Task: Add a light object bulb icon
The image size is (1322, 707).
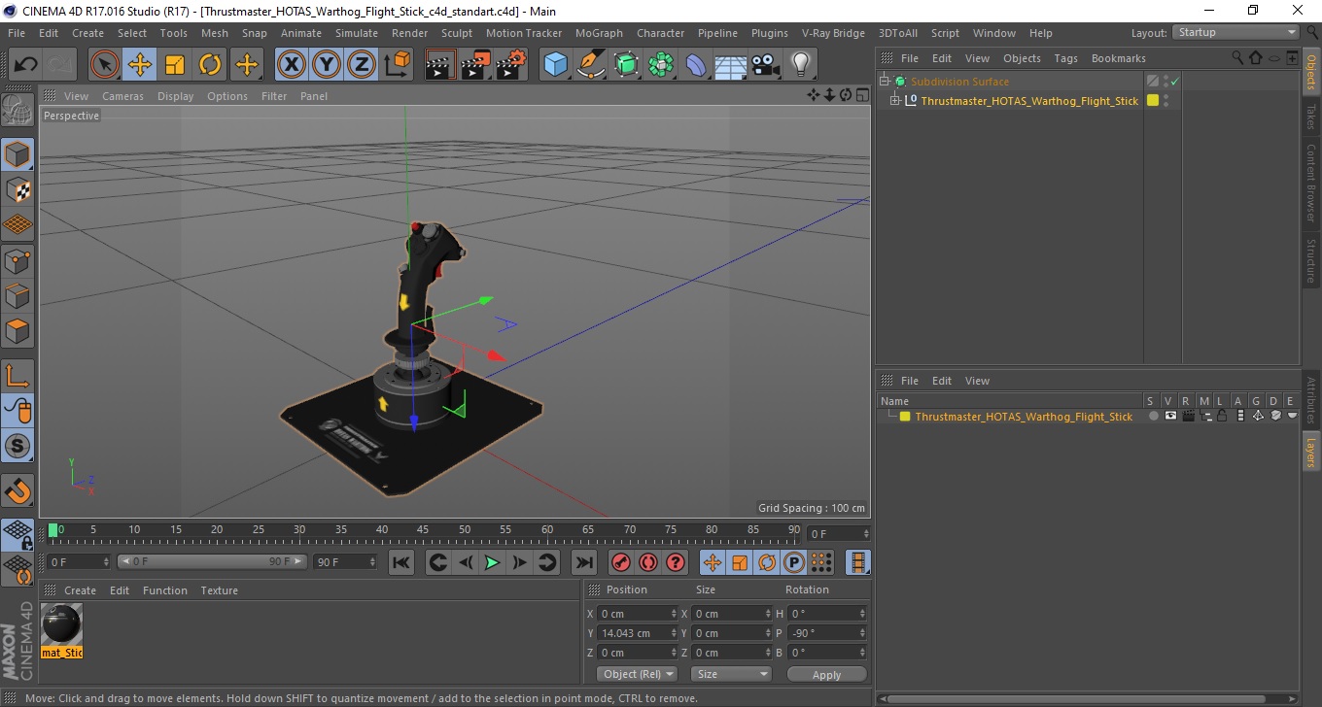Action: click(x=801, y=65)
